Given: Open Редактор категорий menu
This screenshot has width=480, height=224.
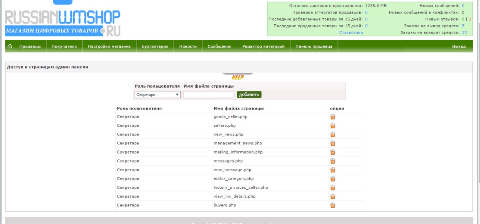Looking at the screenshot, I should coord(264,46).
